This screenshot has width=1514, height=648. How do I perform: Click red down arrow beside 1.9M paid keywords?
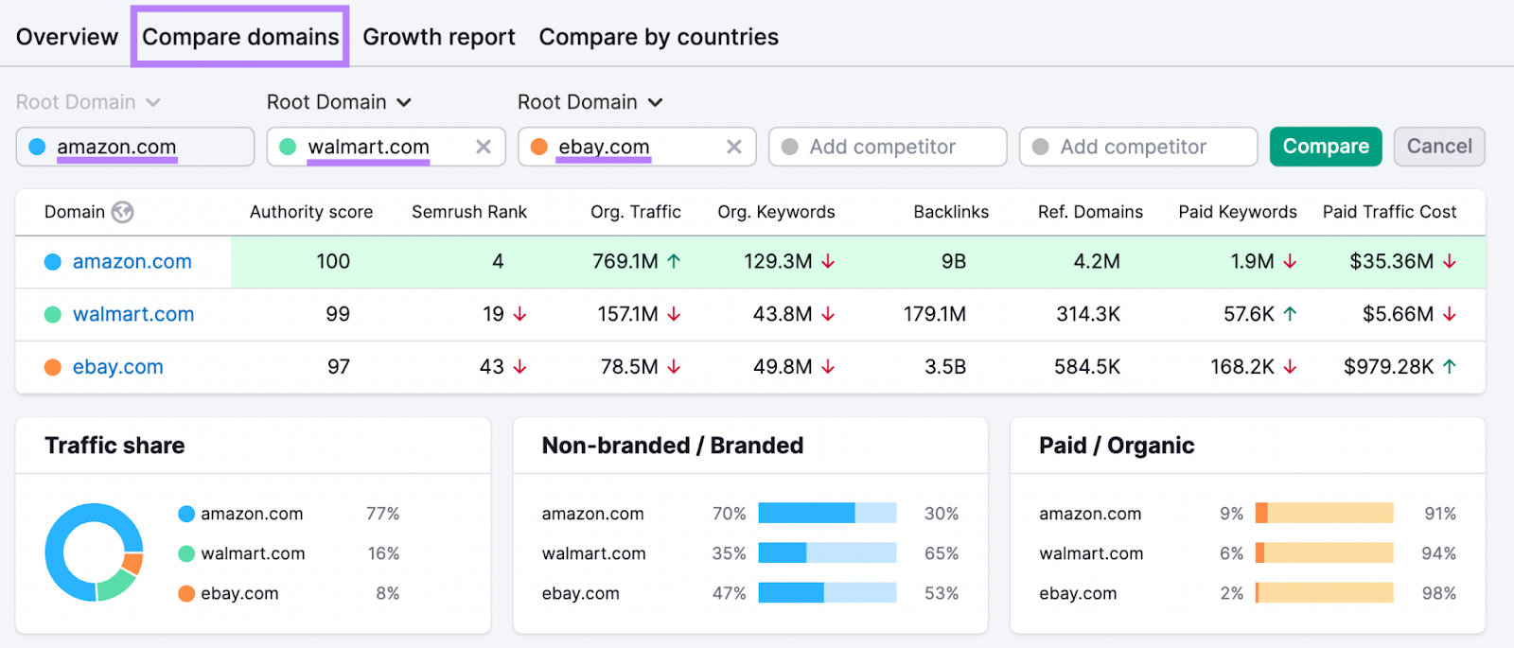pos(1290,261)
